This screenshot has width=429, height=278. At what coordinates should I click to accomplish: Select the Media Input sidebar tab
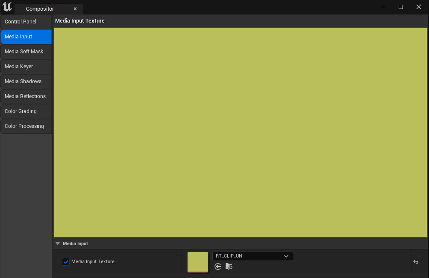(26, 37)
